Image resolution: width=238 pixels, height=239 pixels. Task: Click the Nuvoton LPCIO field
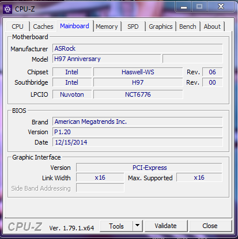point(72,94)
